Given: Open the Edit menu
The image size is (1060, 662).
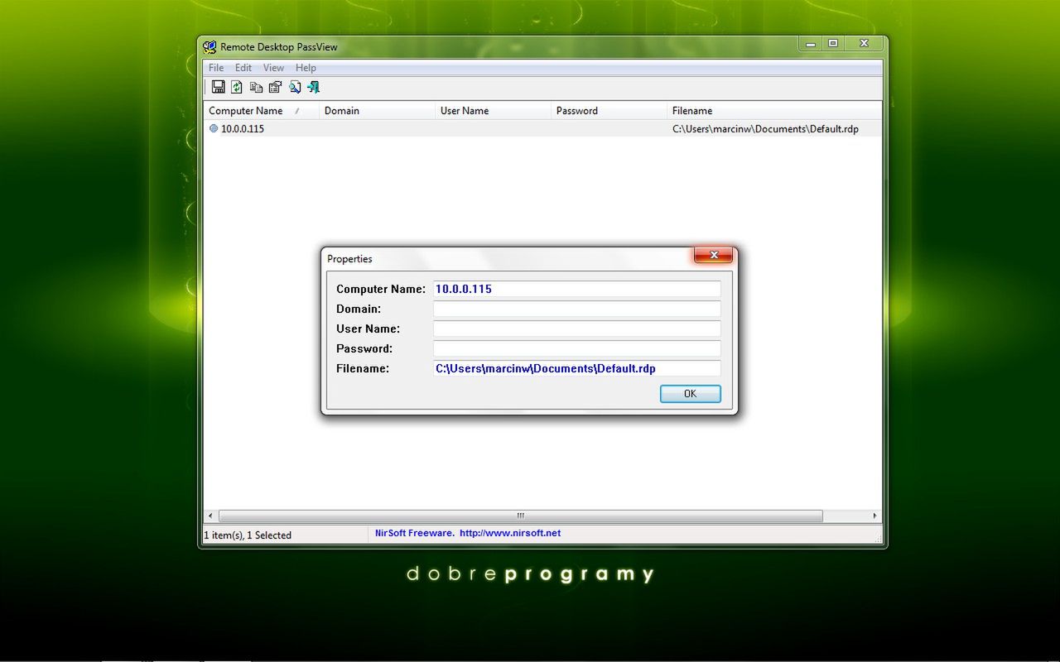Looking at the screenshot, I should [243, 68].
